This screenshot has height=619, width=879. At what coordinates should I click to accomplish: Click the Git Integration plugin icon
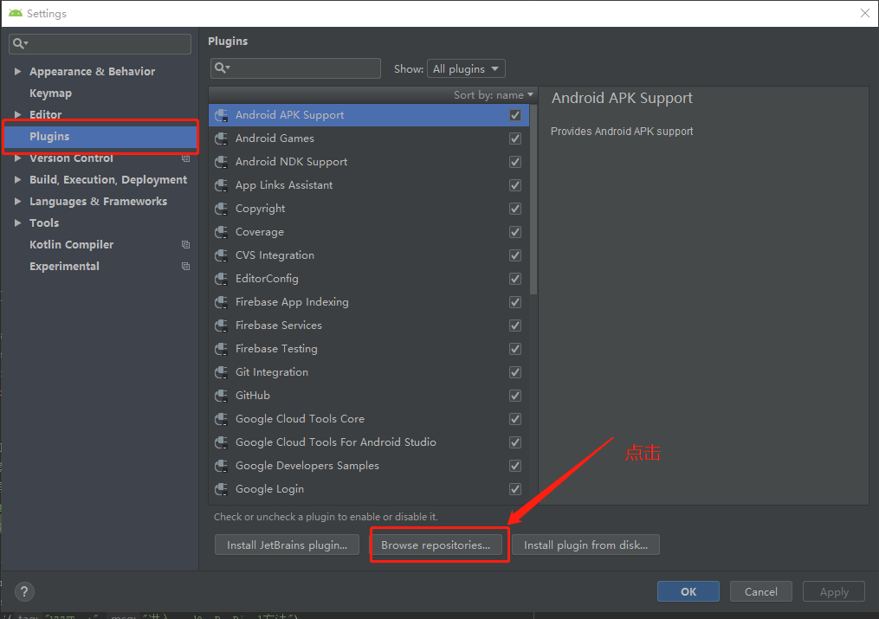222,372
